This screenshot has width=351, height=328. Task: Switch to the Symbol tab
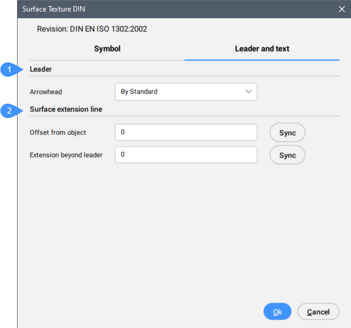click(x=107, y=49)
